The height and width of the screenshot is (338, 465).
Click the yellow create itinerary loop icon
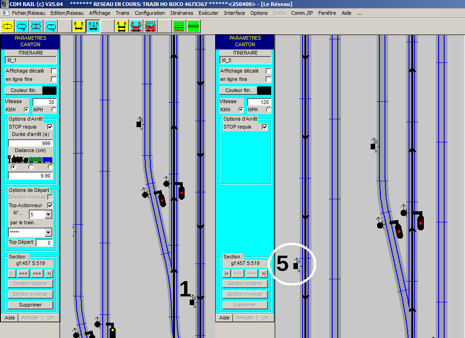pyautogui.click(x=7, y=26)
